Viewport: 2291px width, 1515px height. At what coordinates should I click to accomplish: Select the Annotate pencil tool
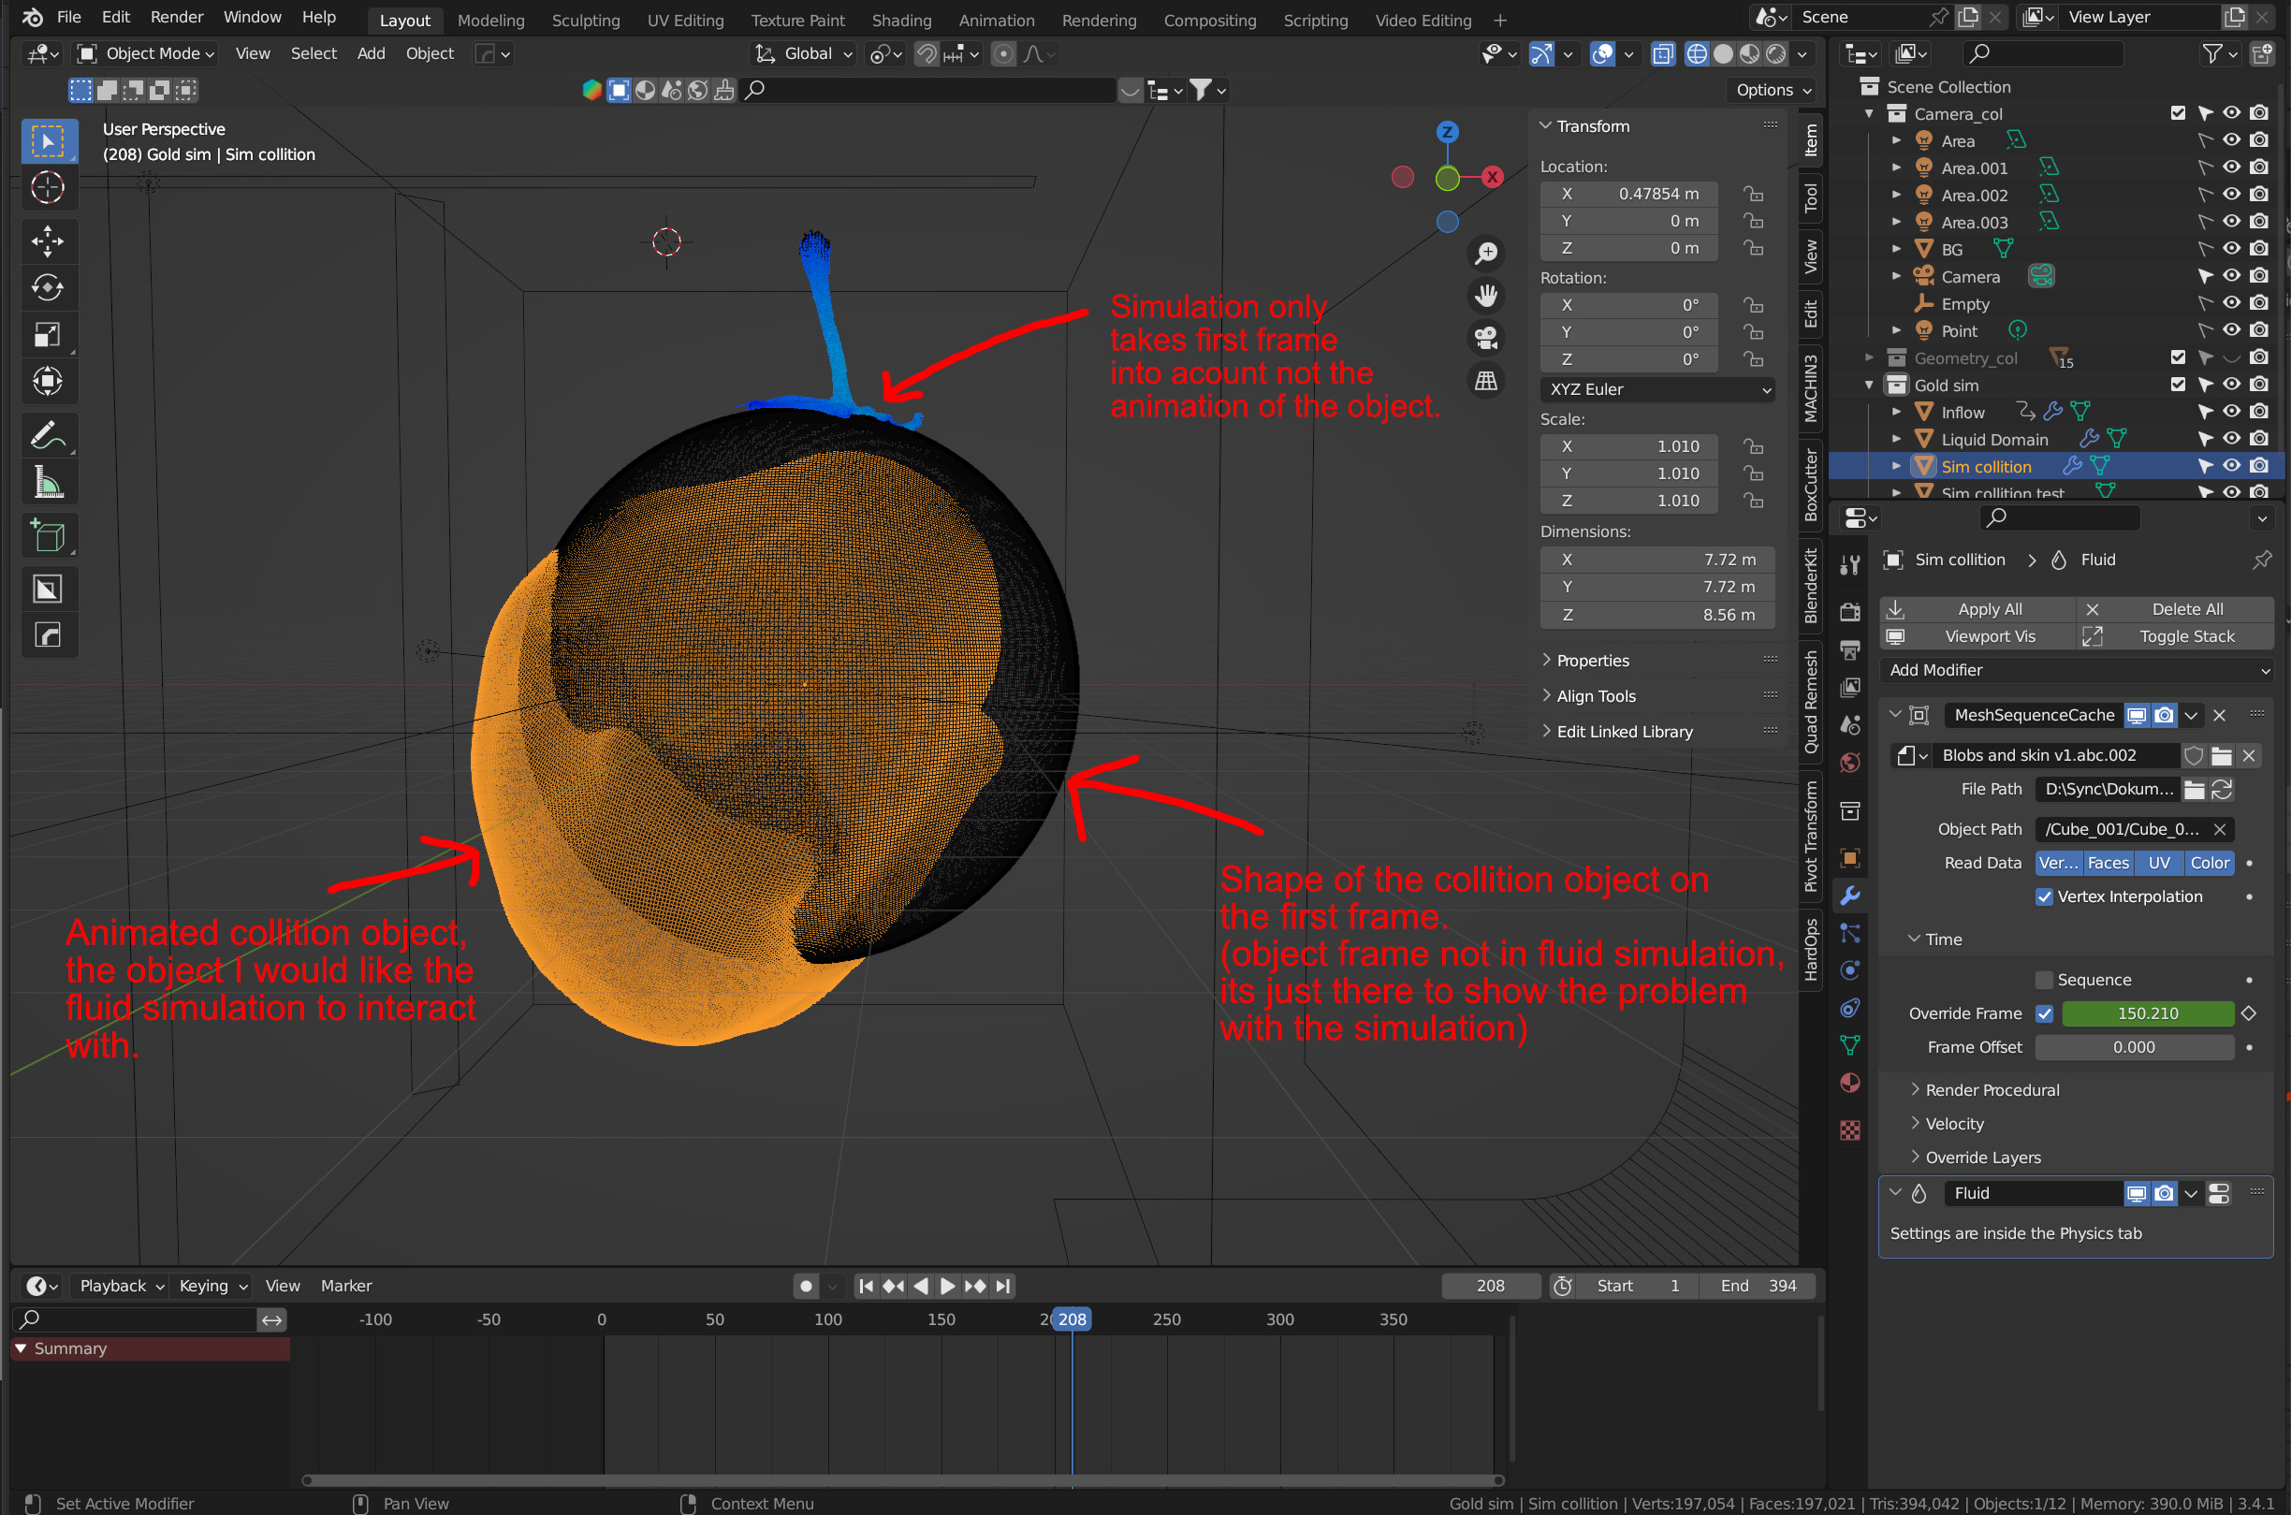tap(48, 436)
